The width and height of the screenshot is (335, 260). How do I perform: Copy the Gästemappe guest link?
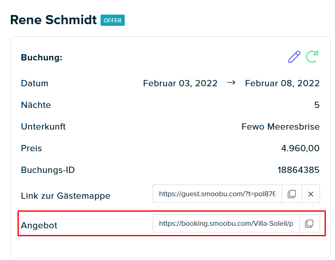(292, 194)
